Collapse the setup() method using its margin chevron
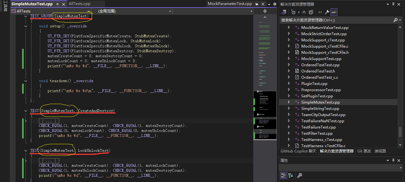 [26, 26]
